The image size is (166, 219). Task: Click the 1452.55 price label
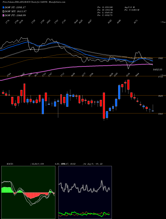[157, 69]
